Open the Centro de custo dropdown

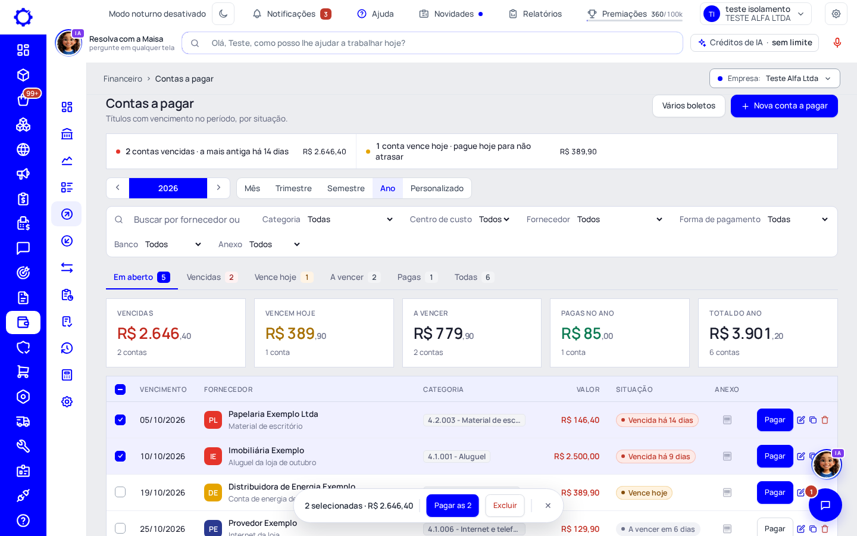coord(494,220)
